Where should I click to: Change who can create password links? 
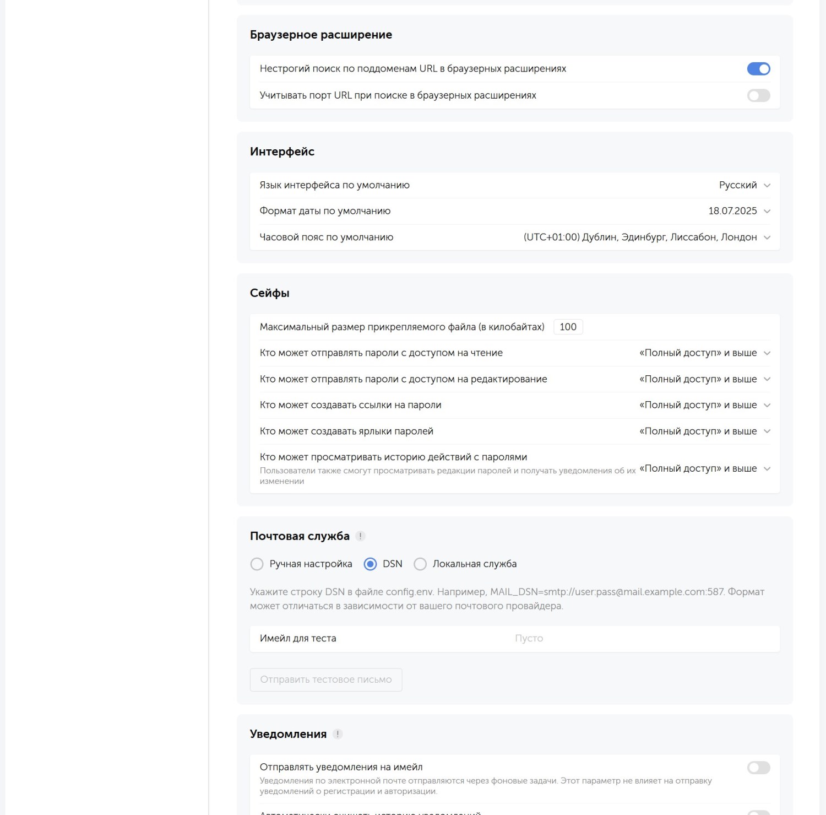(x=704, y=405)
